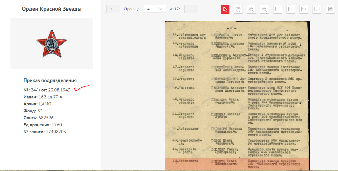Viewport: 338px width, 171px height.
Task: Go to the previous page
Action: point(113,9)
